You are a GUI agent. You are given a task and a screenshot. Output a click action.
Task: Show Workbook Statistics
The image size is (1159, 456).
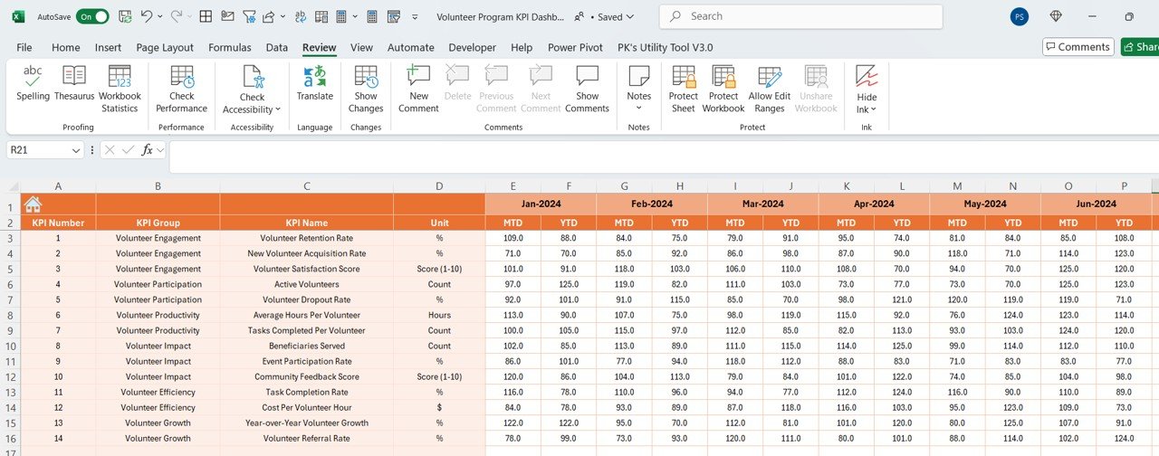120,89
